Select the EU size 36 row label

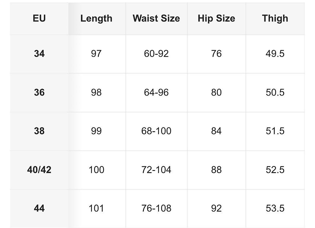tap(39, 93)
